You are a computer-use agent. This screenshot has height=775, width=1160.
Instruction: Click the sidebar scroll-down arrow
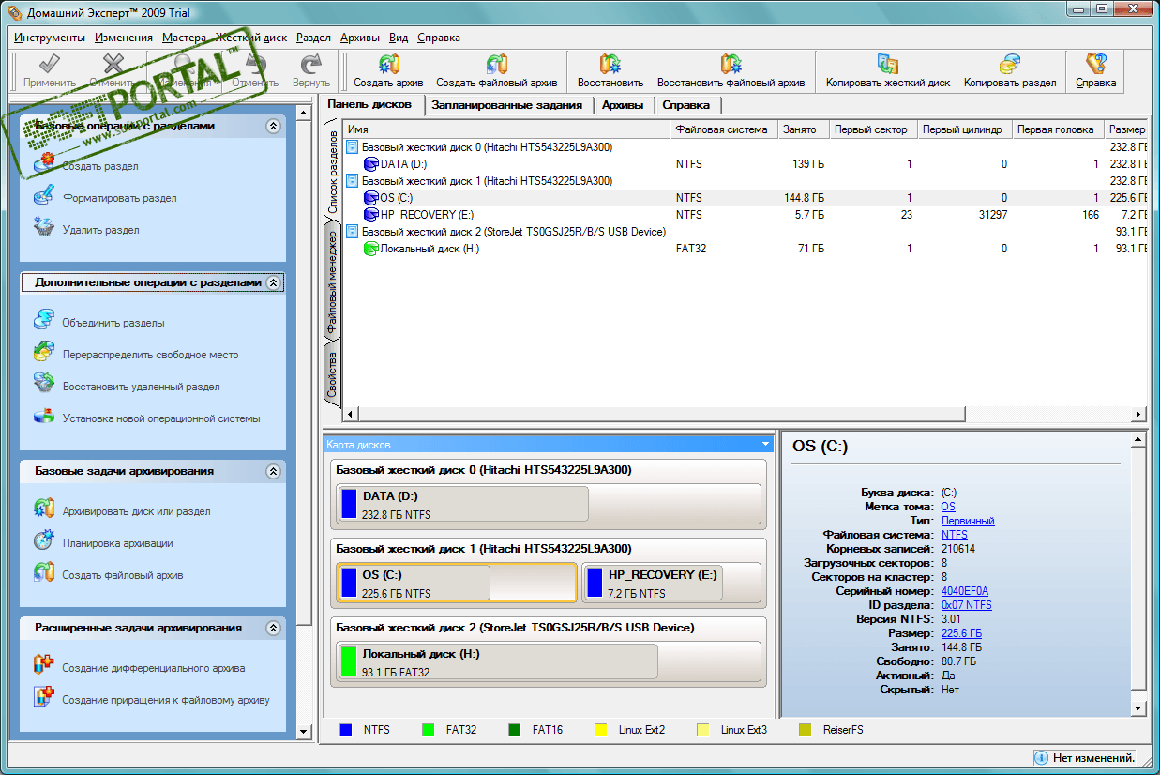(303, 732)
